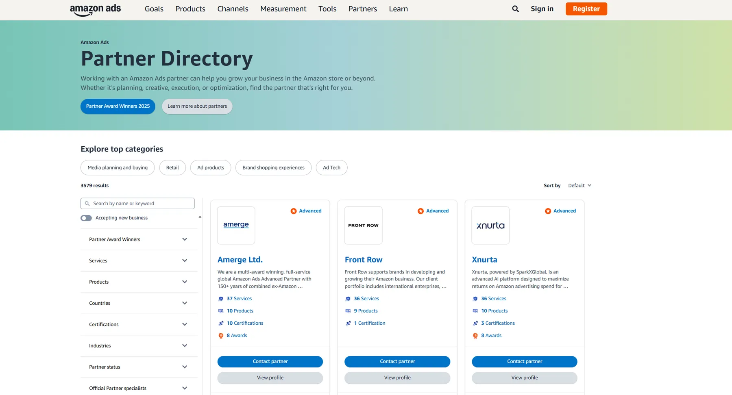Select the Ad products category chip
The height and width of the screenshot is (395, 732).
pos(211,168)
